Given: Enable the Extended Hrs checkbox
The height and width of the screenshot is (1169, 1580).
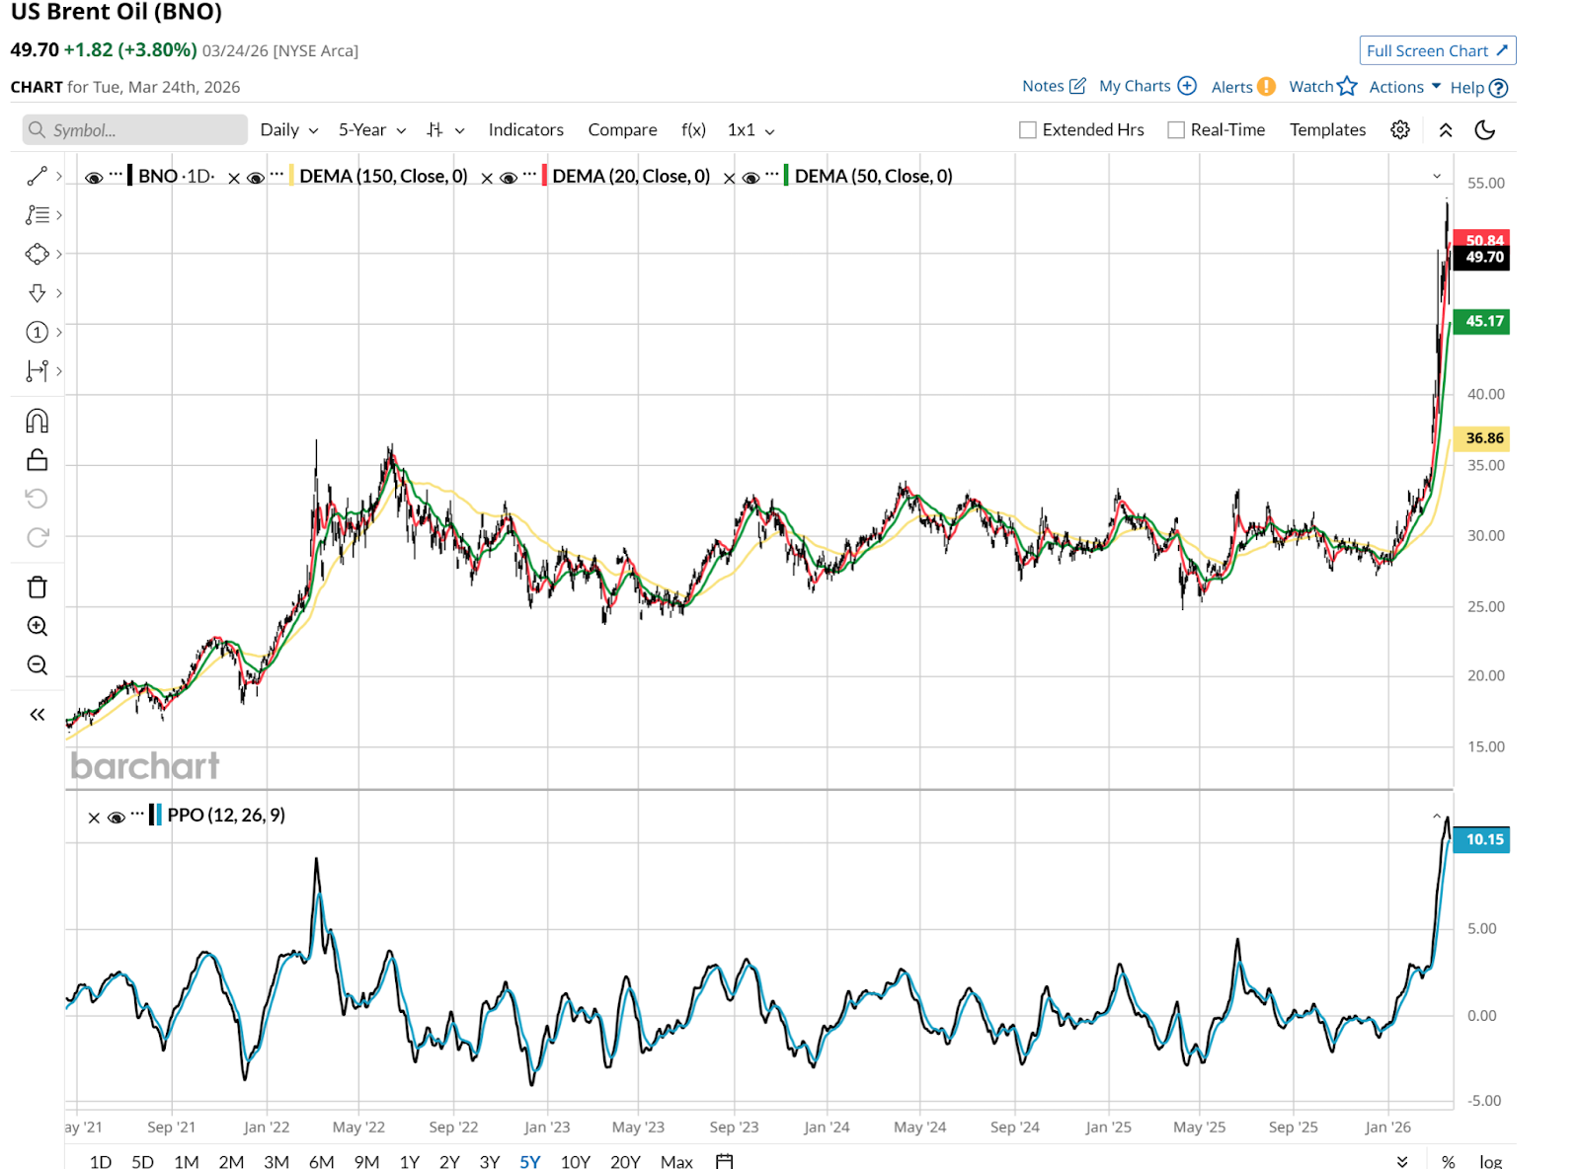Looking at the screenshot, I should coord(1028,130).
